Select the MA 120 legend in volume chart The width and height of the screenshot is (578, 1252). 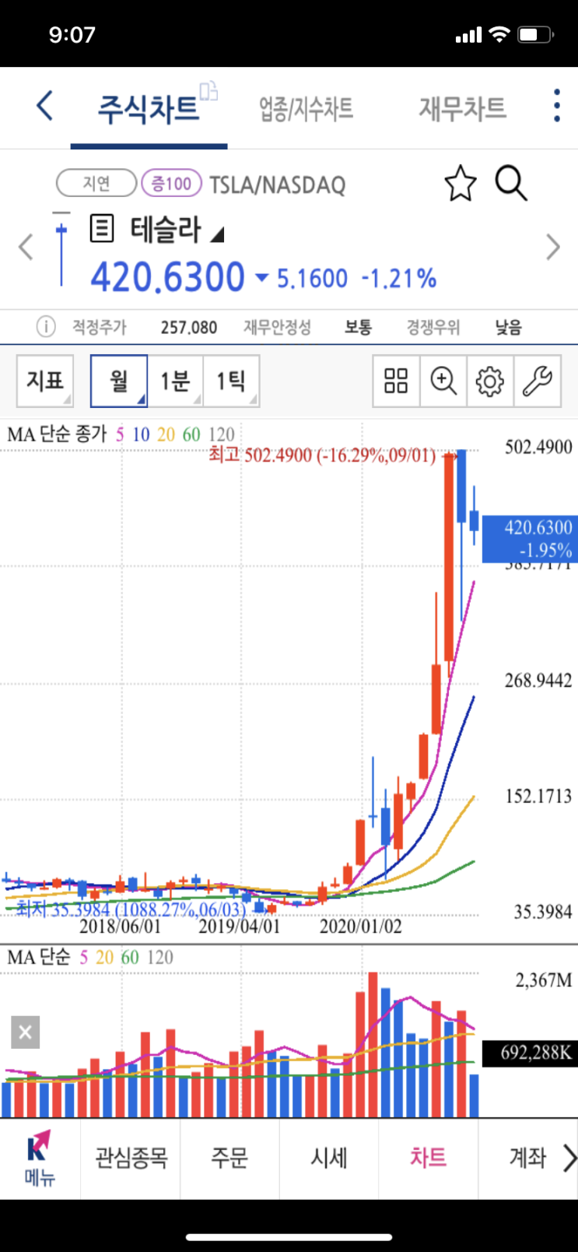(x=159, y=957)
